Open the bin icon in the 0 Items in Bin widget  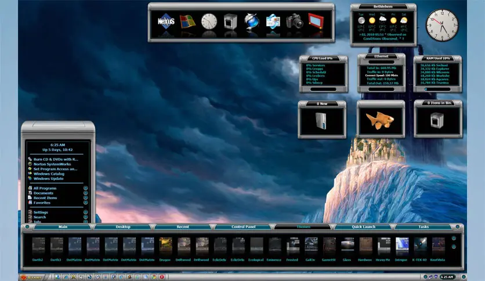[437, 120]
